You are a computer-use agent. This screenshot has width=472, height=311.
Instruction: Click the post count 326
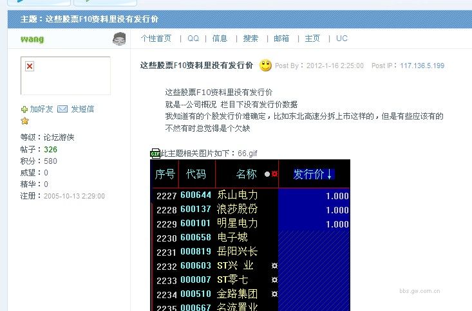51,149
